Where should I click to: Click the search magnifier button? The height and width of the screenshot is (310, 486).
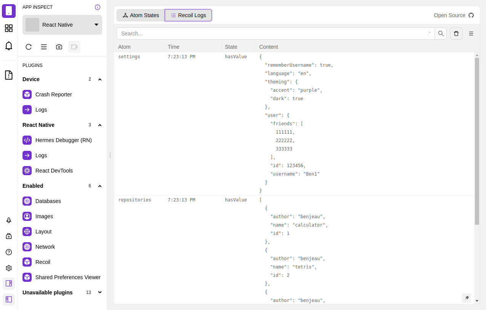441,34
